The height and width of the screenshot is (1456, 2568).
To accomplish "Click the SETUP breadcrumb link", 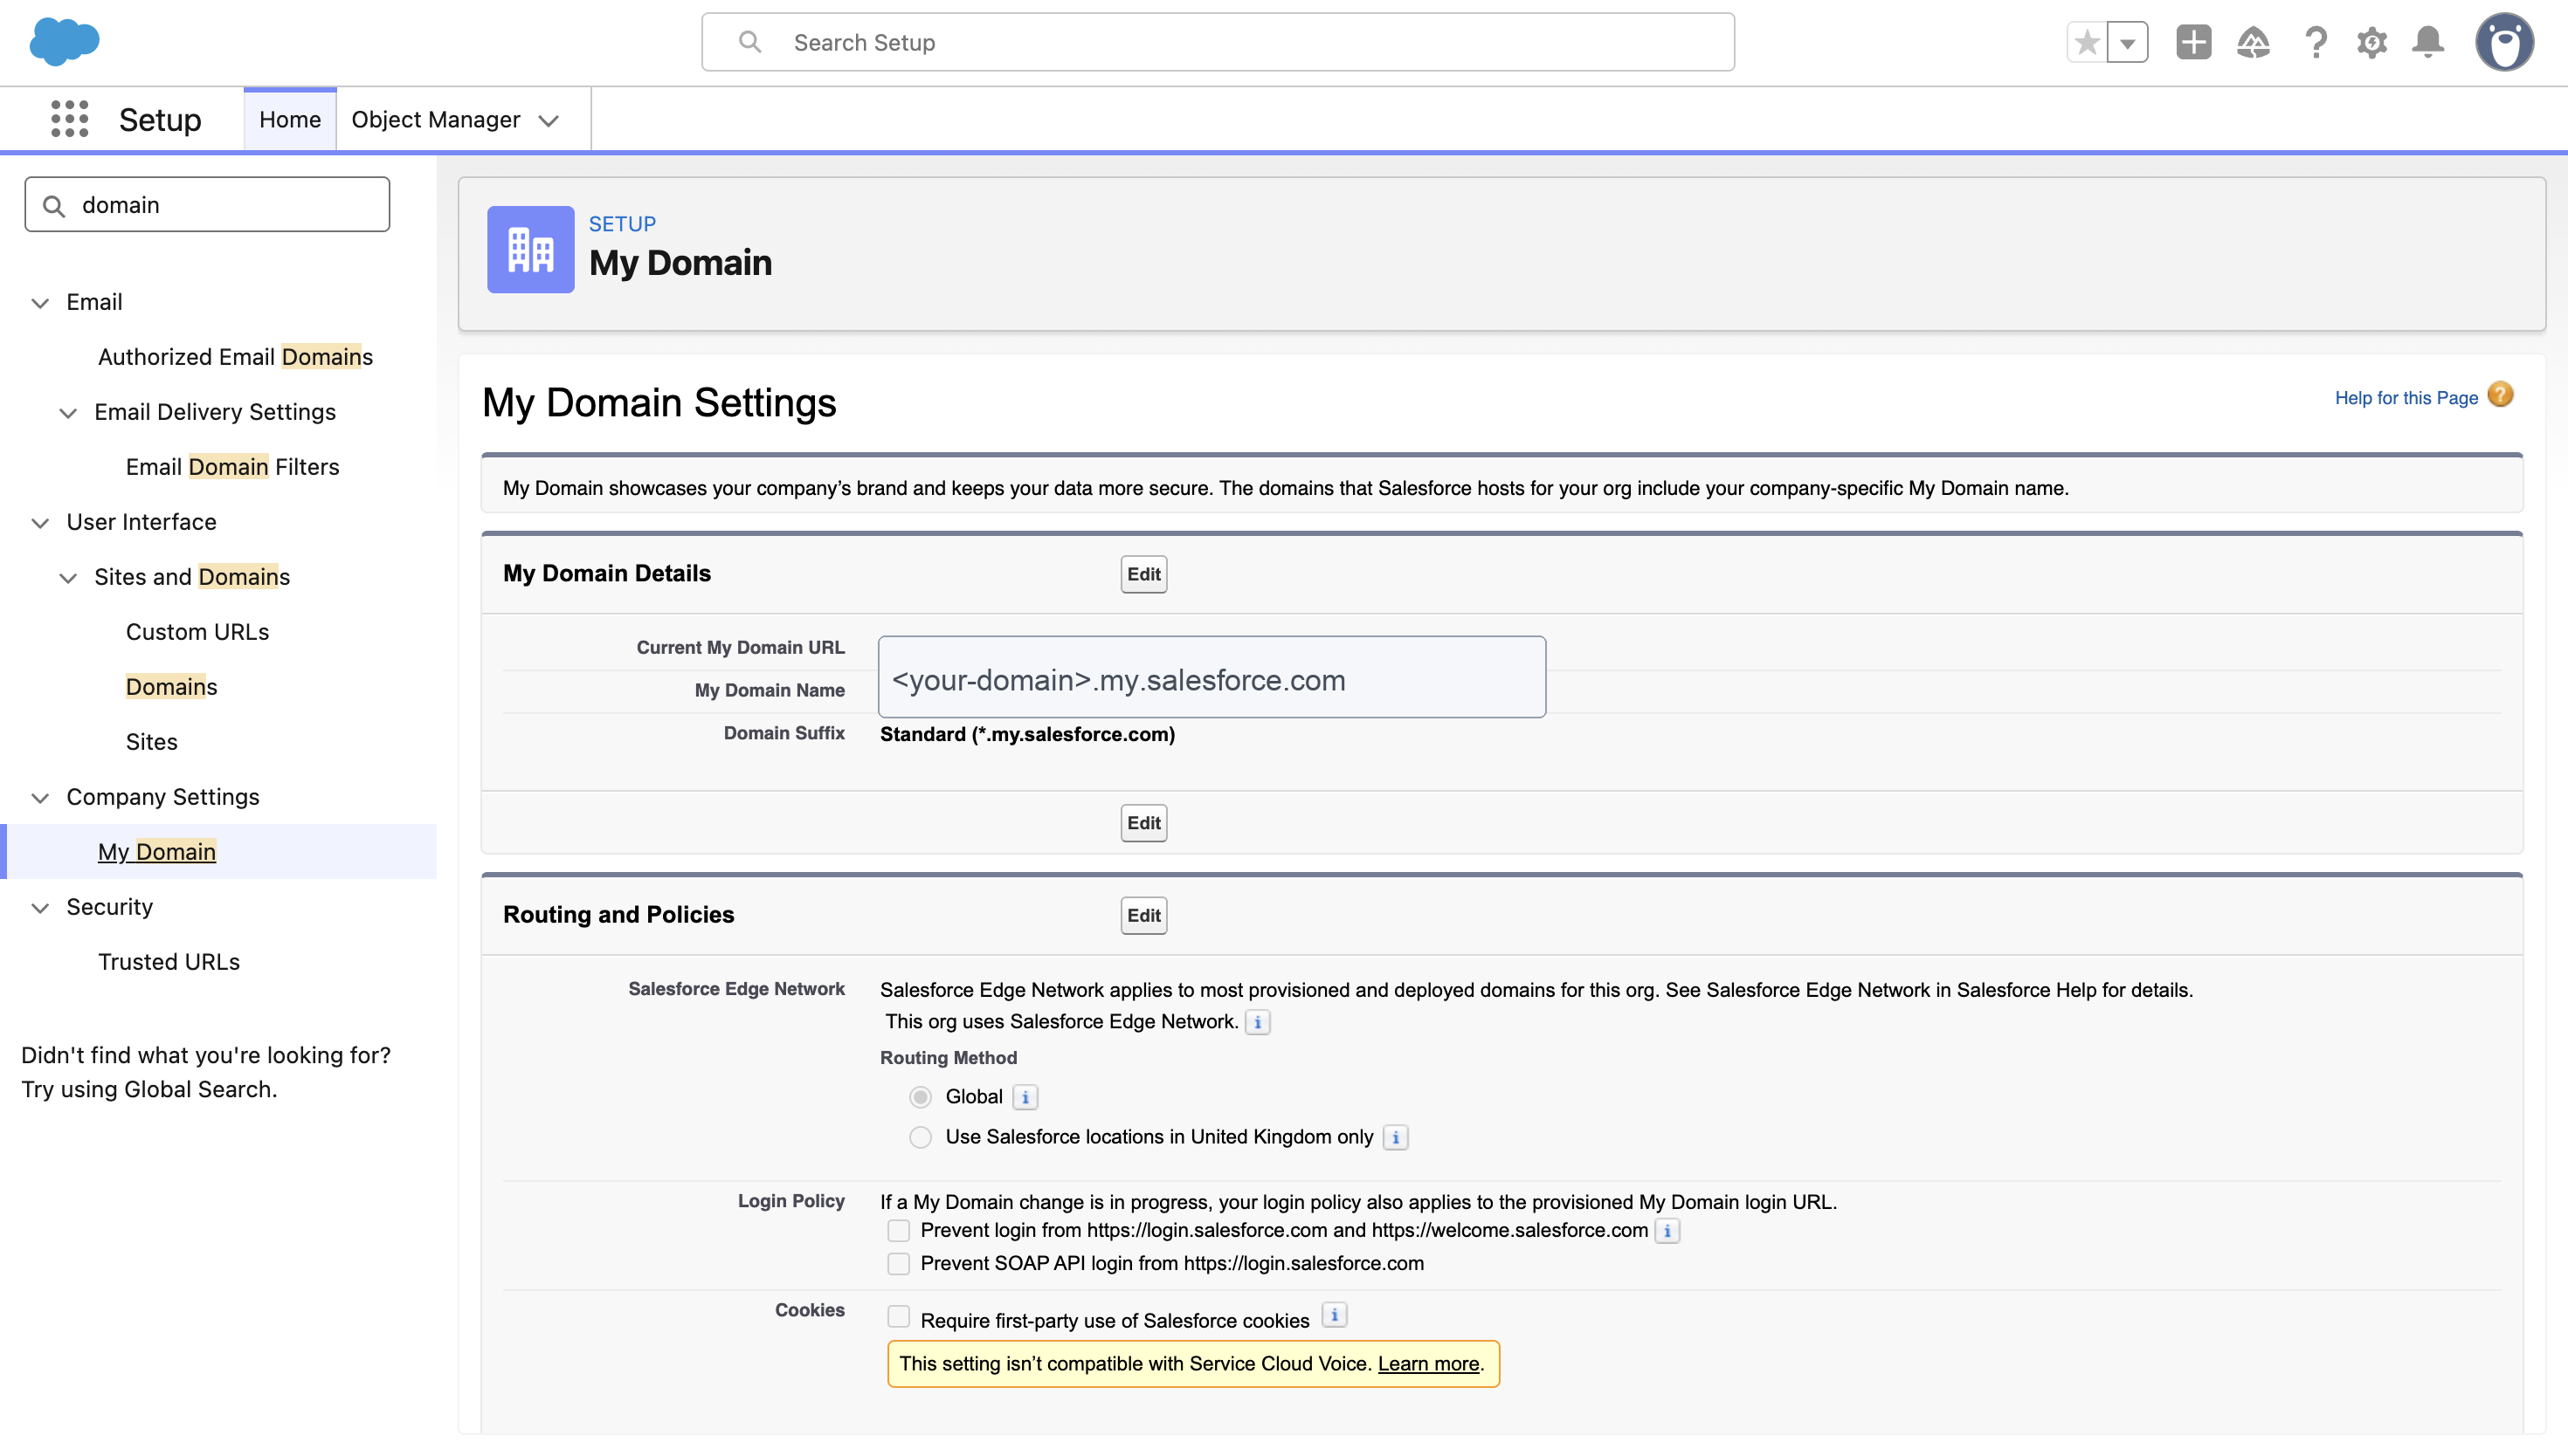I will coord(622,224).
